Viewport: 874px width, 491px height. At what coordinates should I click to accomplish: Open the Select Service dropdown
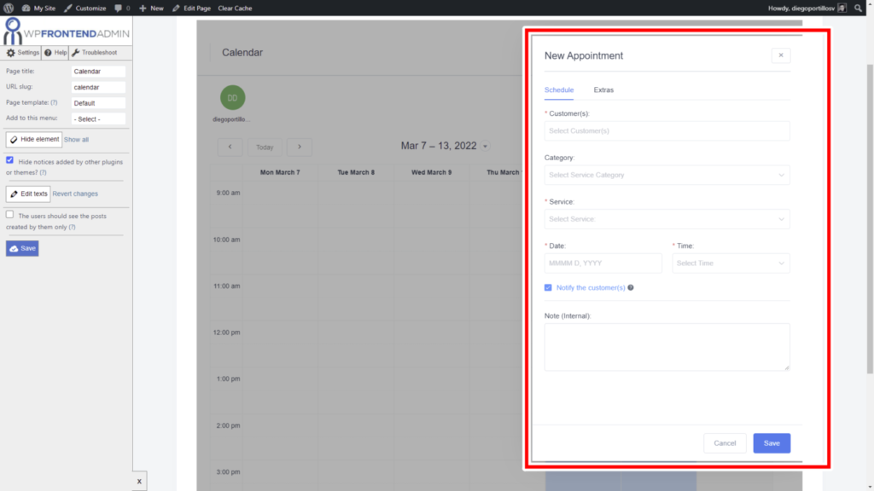click(667, 219)
